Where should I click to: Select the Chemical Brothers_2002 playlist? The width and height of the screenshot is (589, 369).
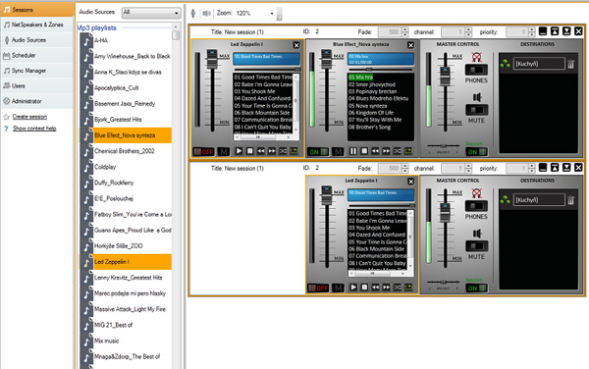pyautogui.click(x=126, y=151)
